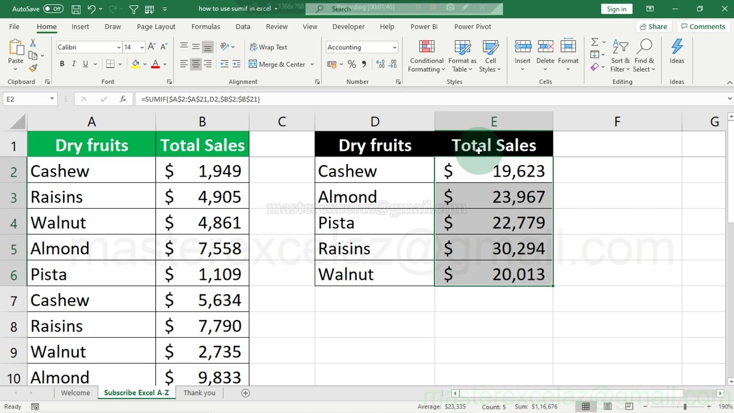Expand the Merge & Center dropdown arrow
The width and height of the screenshot is (734, 413).
coord(312,64)
